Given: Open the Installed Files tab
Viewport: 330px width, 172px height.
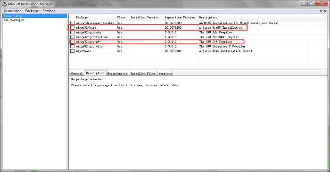Looking at the screenshot, I should (143, 74).
